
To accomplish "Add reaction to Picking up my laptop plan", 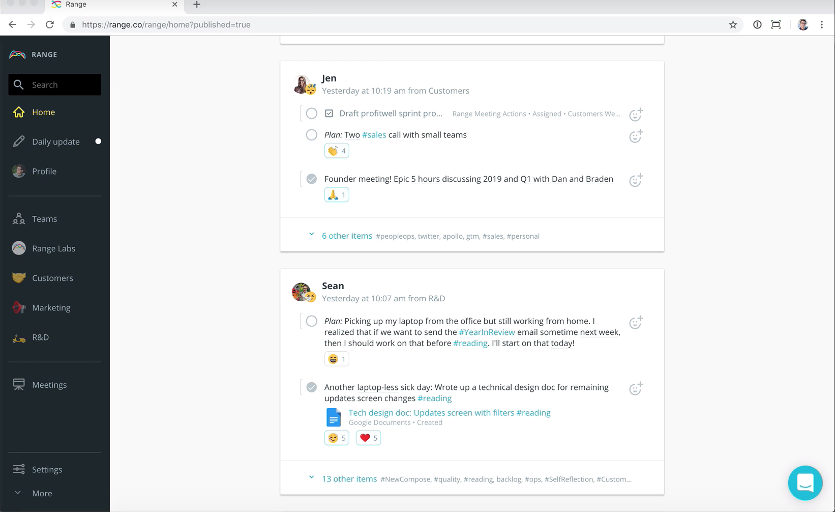I will [x=636, y=322].
